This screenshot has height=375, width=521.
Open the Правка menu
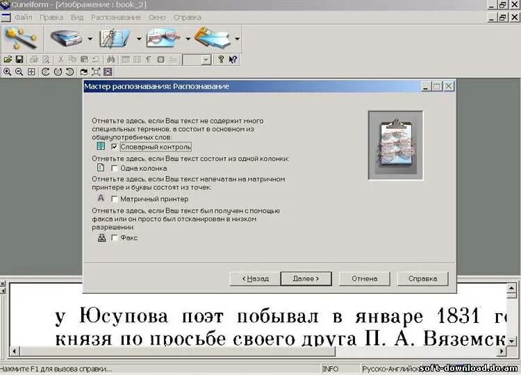pyautogui.click(x=51, y=17)
